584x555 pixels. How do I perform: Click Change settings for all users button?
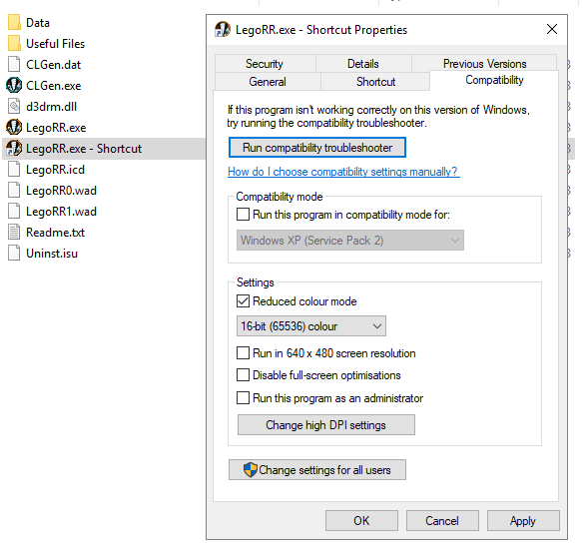point(317,470)
